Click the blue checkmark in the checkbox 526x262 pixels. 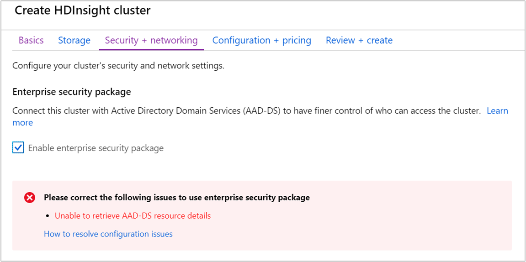(18, 147)
